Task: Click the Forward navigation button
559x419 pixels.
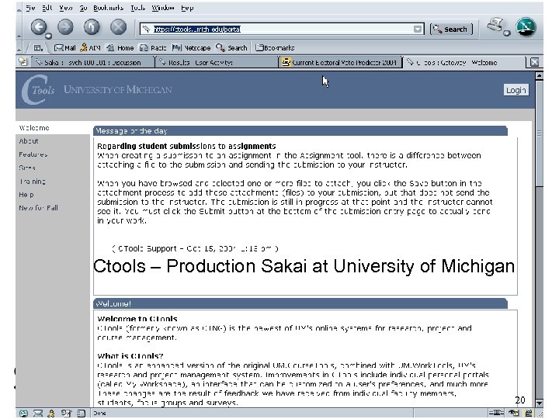Action: pyautogui.click(x=65, y=27)
